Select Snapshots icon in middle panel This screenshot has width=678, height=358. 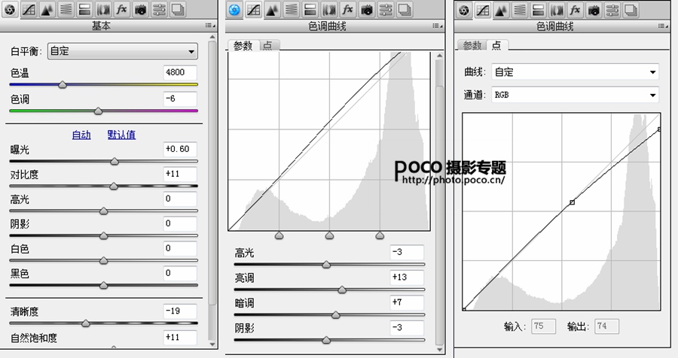pyautogui.click(x=405, y=10)
